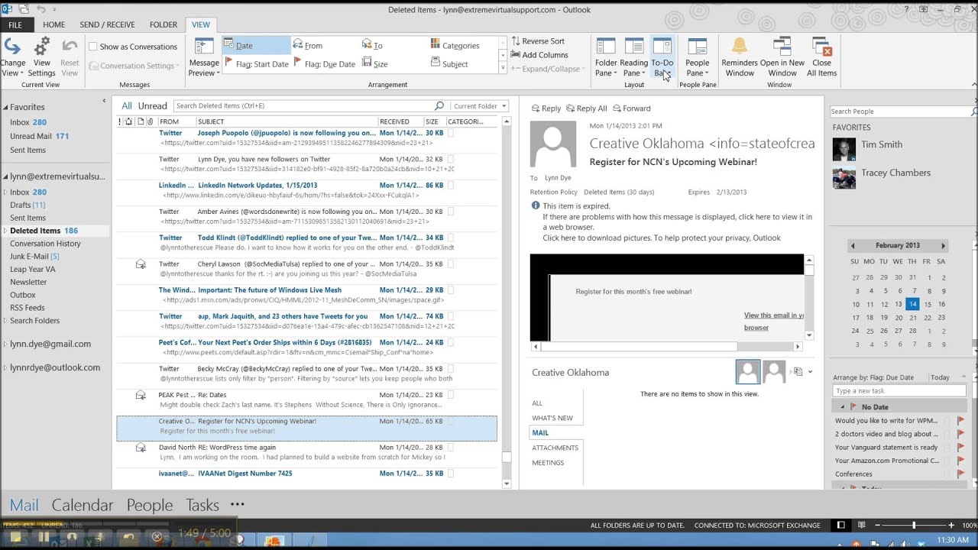Switch to Reading view in status bar
This screenshot has width=978, height=550.
(x=861, y=526)
